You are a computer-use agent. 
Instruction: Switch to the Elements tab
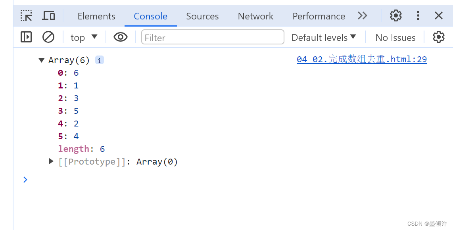[x=96, y=16]
